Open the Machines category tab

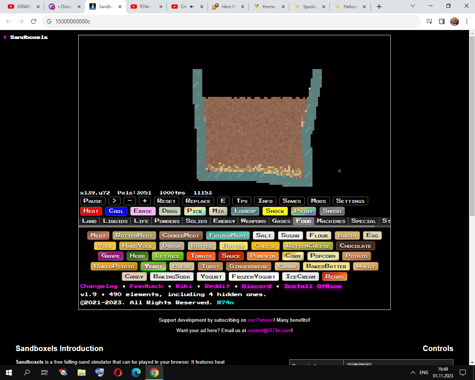pos(331,221)
